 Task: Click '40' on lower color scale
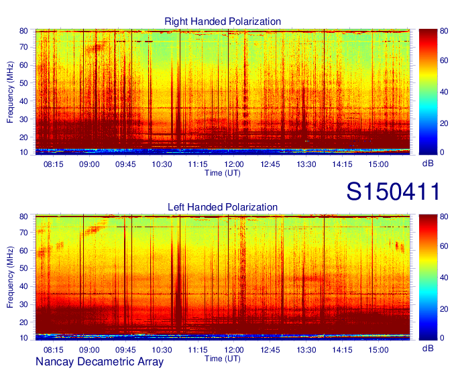click(444, 277)
